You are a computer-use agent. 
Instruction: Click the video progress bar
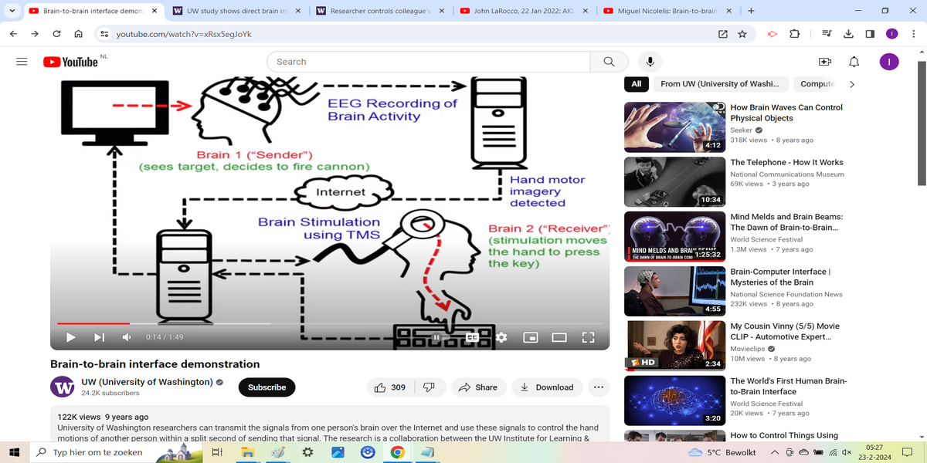(x=330, y=323)
